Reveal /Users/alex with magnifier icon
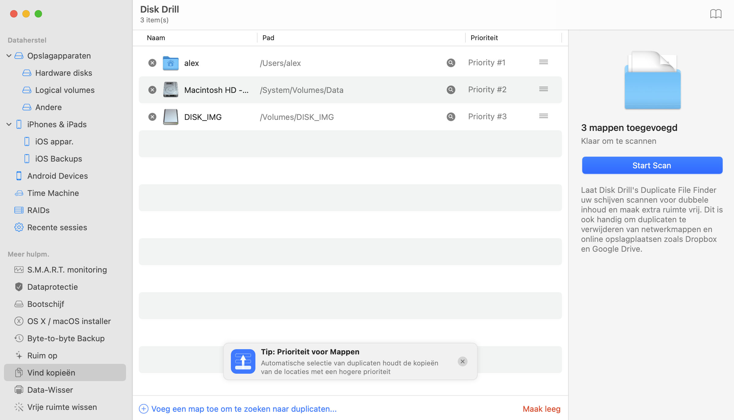 coord(451,63)
